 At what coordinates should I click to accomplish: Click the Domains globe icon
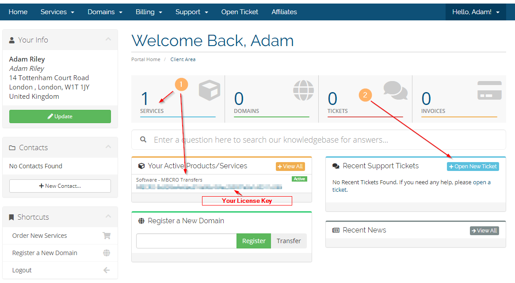tap(303, 90)
